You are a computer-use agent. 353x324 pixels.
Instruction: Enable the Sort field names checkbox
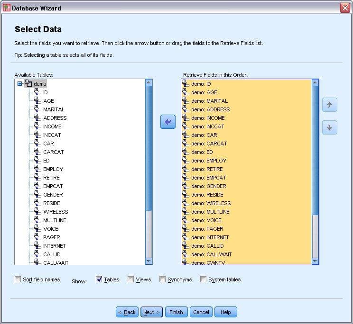[18, 279]
